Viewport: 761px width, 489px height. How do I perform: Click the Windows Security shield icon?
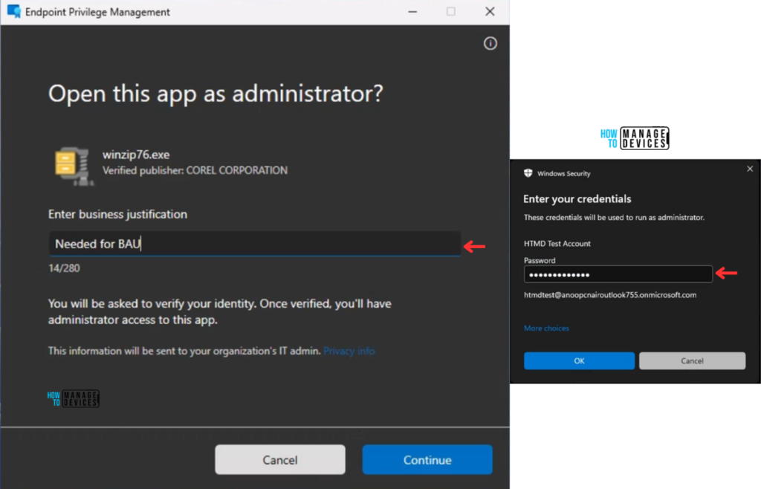click(528, 173)
